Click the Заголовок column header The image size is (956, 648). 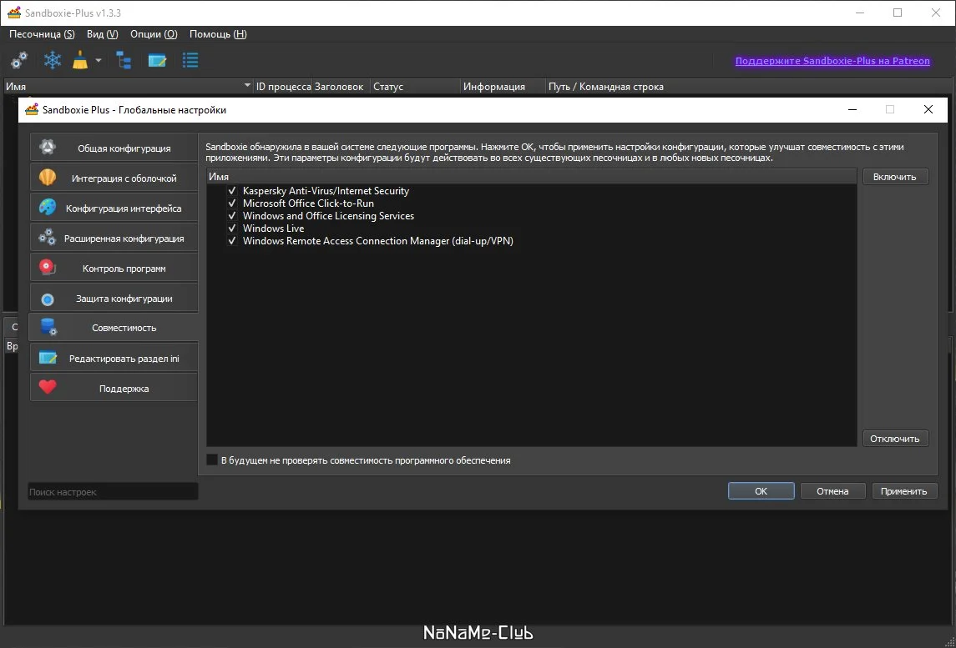(341, 87)
